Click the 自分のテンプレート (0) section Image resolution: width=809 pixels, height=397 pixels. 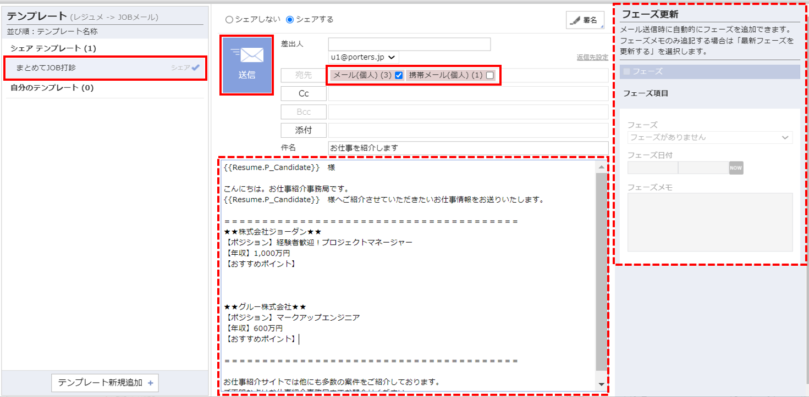(x=60, y=88)
